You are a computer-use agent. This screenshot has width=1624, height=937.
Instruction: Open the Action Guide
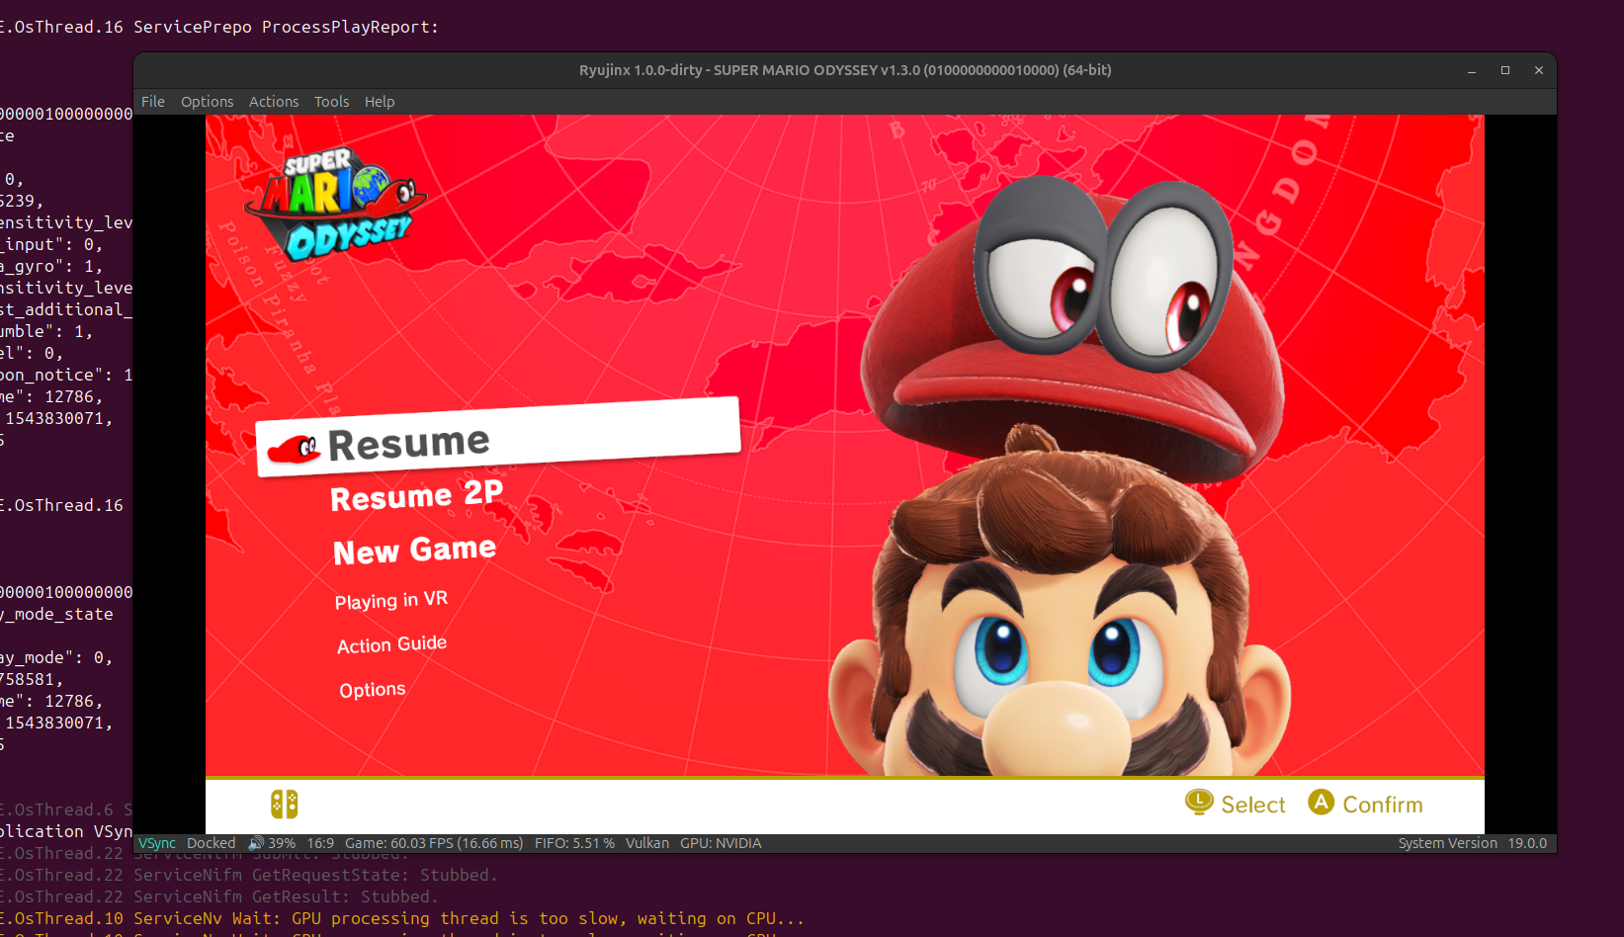pos(391,644)
